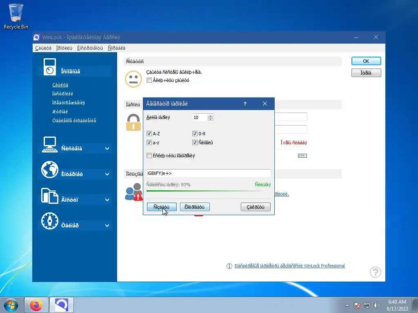Select the Óäàëåííîå óïðàâëåíèå sidebar item
The height and width of the screenshot is (313, 418).
[74, 121]
